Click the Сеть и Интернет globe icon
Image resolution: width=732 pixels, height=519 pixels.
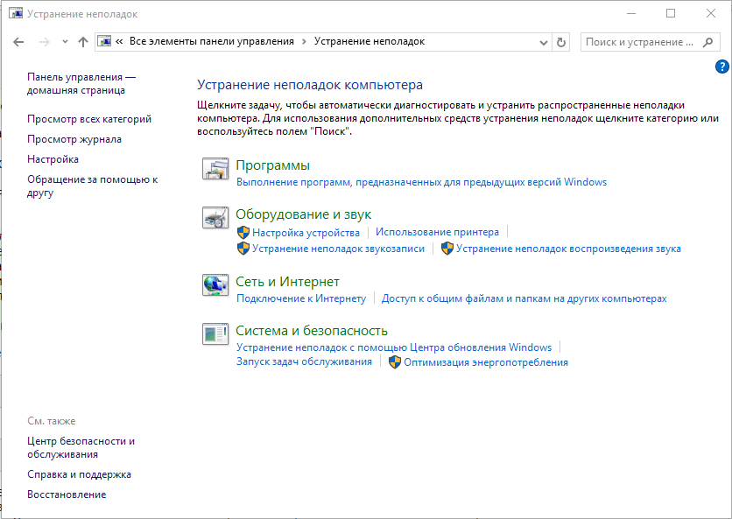[215, 284]
